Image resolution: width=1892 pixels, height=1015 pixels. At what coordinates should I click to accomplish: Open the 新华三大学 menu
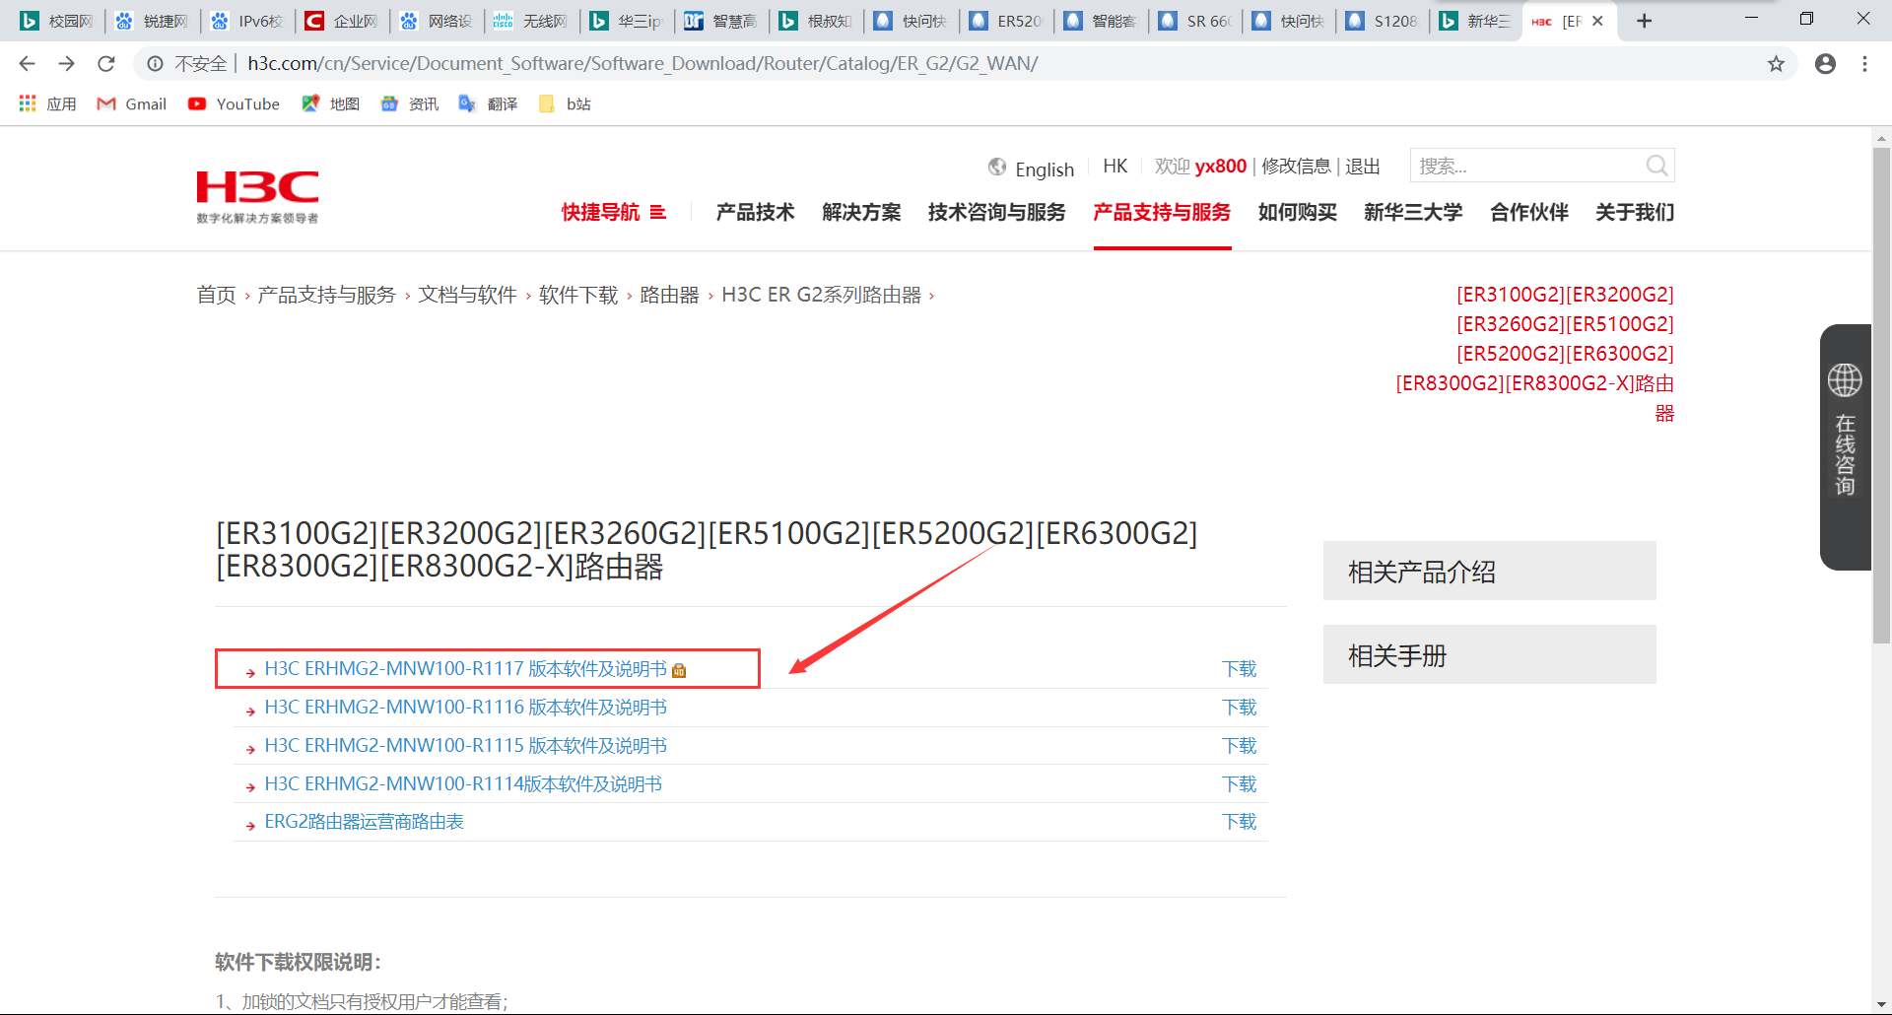click(x=1413, y=212)
